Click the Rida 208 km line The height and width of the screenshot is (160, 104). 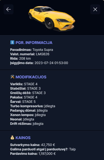[x=21, y=59]
